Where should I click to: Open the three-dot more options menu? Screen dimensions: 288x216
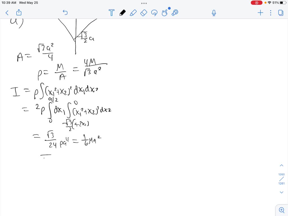pos(271,13)
